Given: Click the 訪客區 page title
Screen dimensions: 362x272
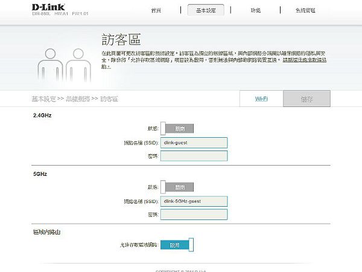Looking at the screenshot, I should point(121,39).
